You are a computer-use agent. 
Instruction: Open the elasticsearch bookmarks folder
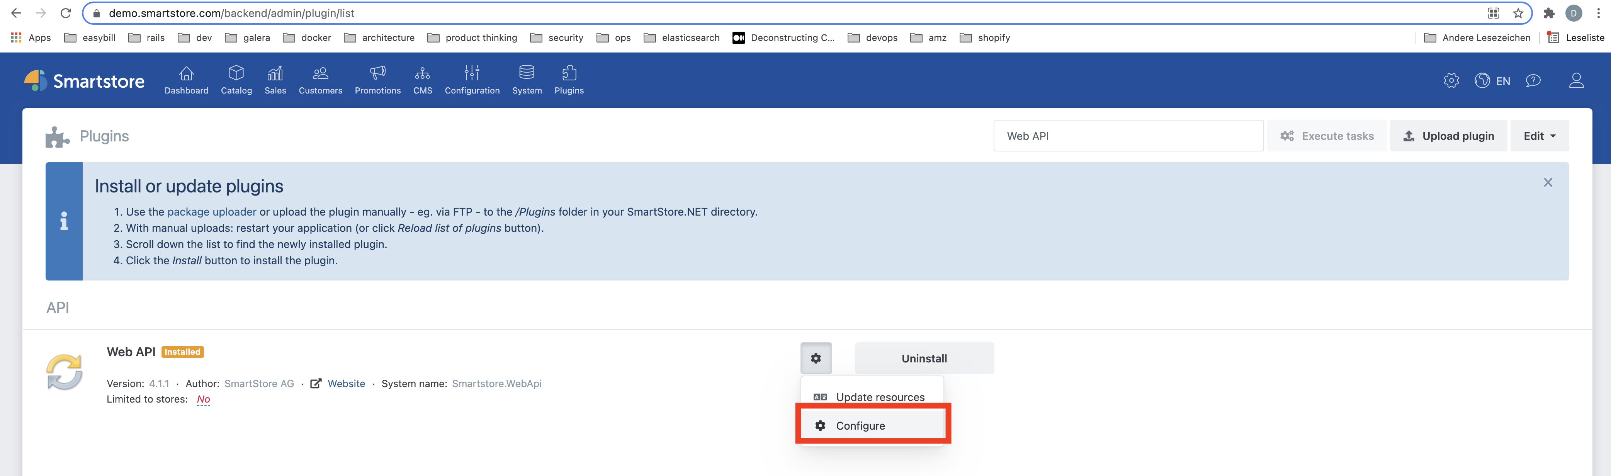point(681,37)
